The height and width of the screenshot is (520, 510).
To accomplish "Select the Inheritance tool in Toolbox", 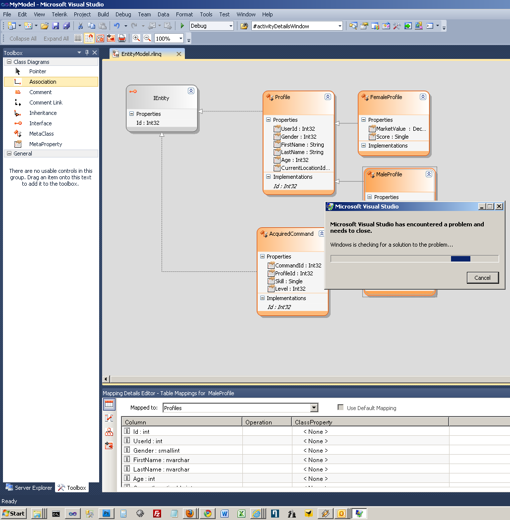I will pyautogui.click(x=43, y=113).
